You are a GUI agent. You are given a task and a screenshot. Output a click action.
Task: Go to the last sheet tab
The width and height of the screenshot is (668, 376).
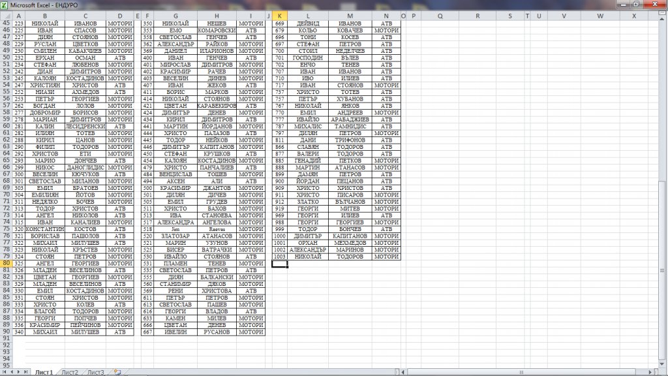[x=25, y=372]
